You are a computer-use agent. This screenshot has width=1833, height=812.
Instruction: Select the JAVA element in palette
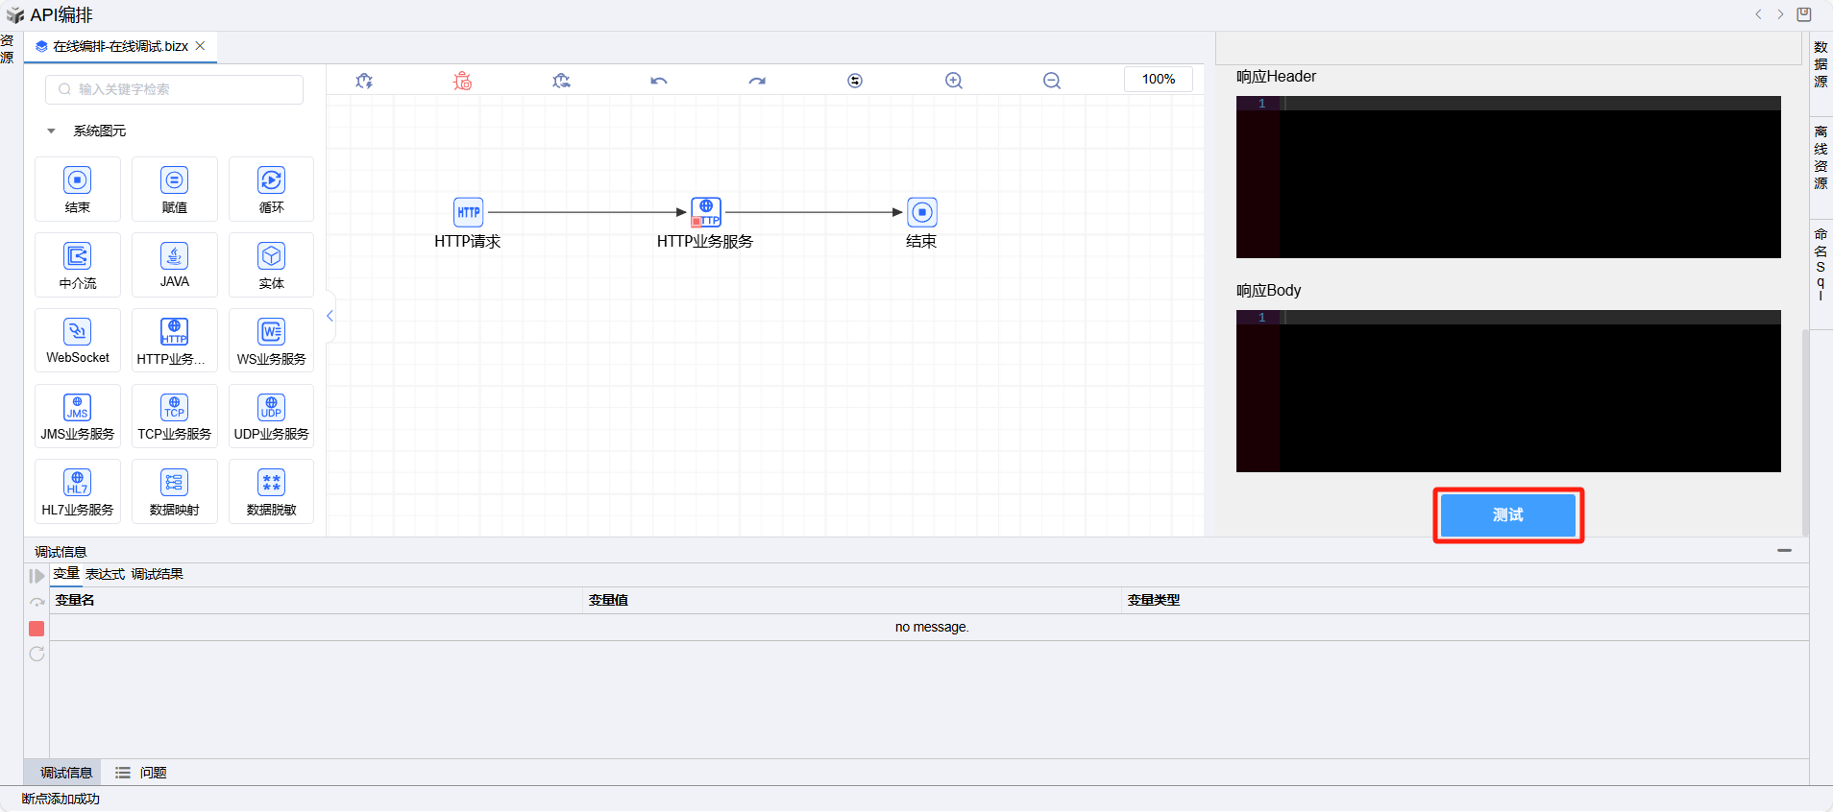coord(175,265)
